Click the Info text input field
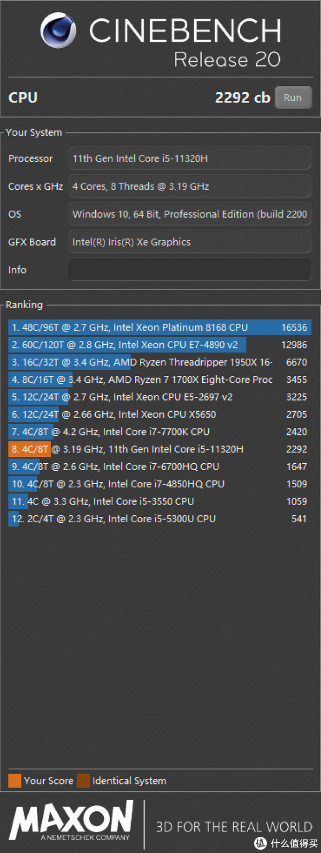 (189, 270)
